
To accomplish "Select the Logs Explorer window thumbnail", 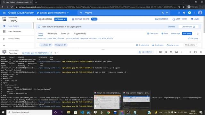I will tap(136, 100).
